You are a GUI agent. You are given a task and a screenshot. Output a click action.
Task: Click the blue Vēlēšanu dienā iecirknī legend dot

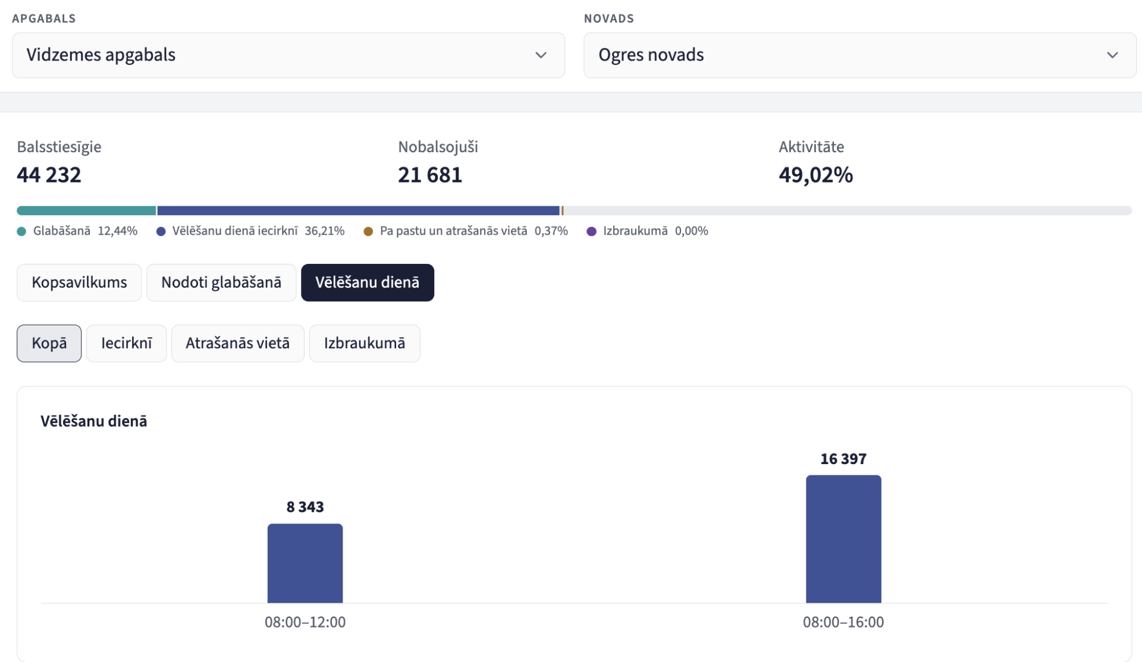coord(161,231)
